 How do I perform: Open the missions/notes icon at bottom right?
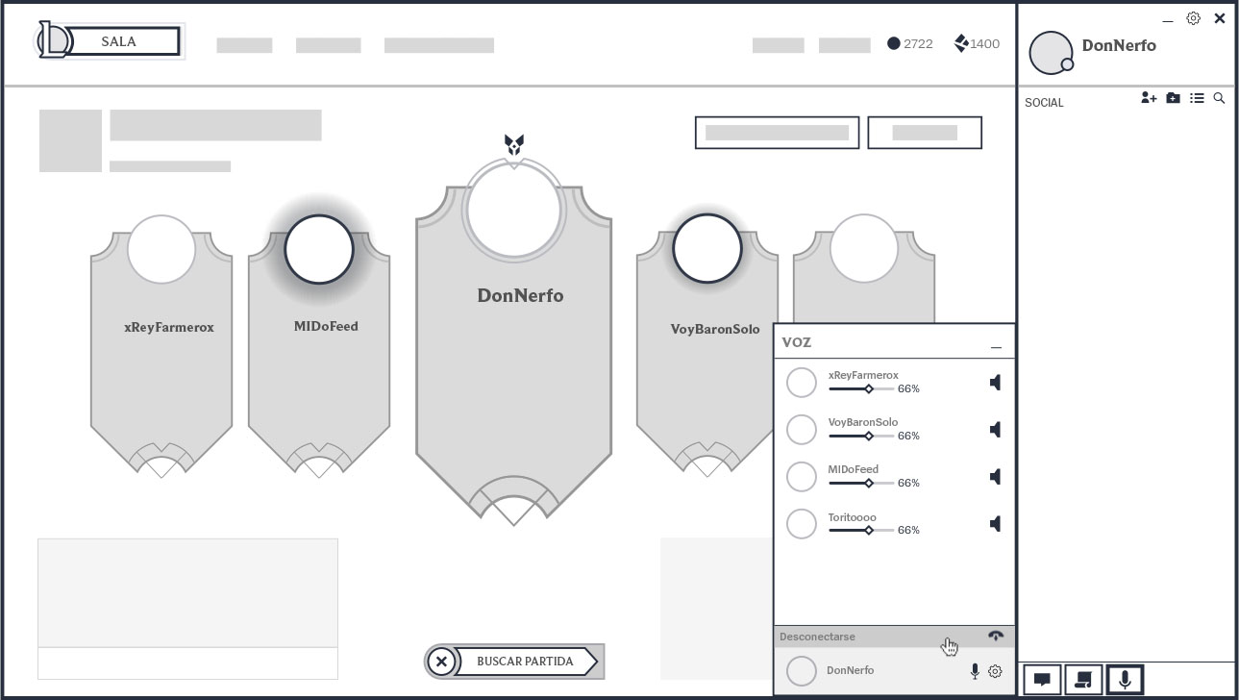coord(1083,680)
